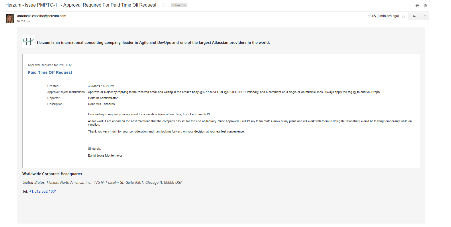Click the email subject title
451x227 pixels.
(x=81, y=5)
